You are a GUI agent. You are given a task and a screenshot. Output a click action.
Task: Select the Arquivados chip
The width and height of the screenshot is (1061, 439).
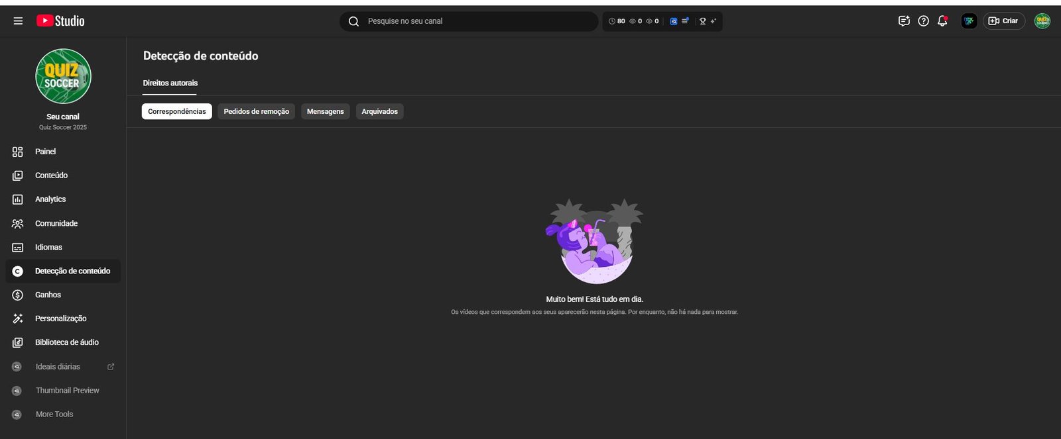click(x=380, y=111)
